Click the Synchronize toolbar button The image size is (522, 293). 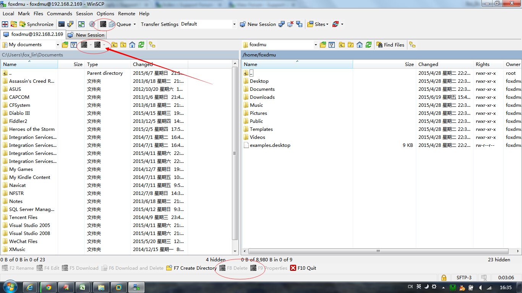[x=36, y=24]
